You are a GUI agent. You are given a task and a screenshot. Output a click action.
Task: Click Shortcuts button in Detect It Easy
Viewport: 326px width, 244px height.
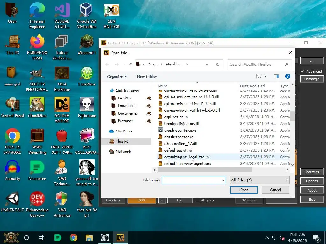point(312,172)
